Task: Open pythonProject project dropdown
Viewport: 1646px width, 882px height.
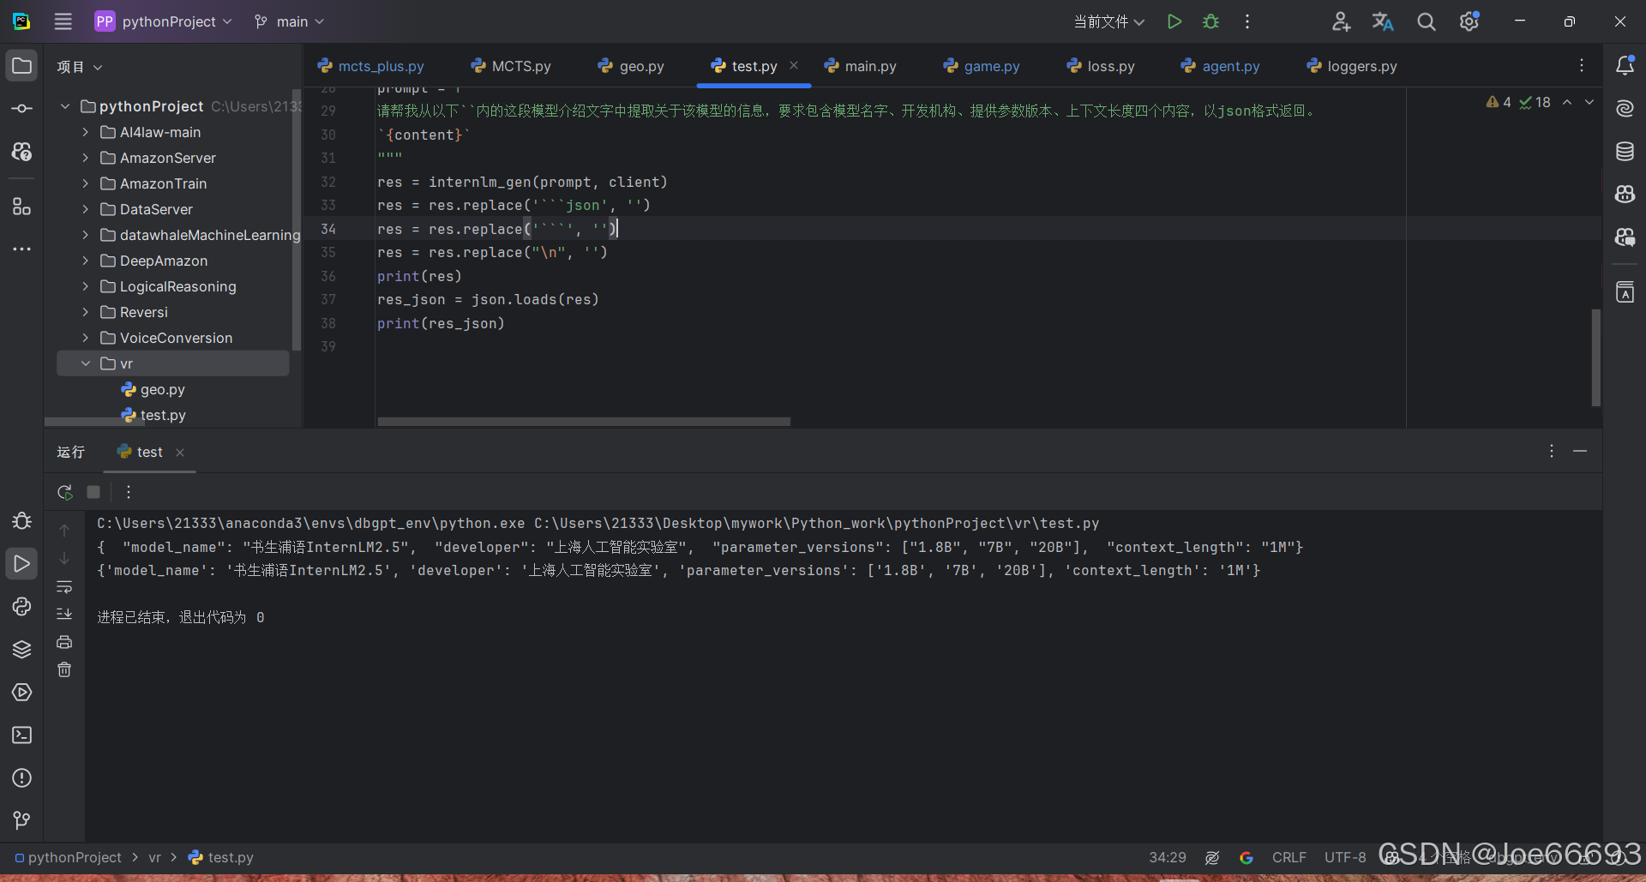Action: click(x=164, y=21)
